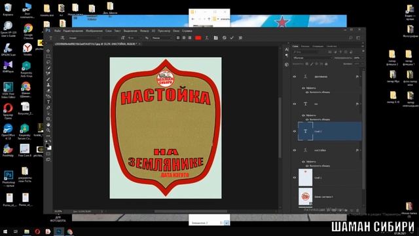Open the Windows Start menu
The width and height of the screenshot is (419, 236).
point(5,231)
